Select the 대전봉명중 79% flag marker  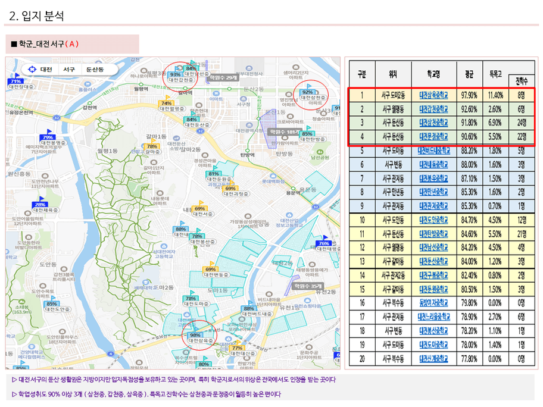pyautogui.click(x=48, y=137)
